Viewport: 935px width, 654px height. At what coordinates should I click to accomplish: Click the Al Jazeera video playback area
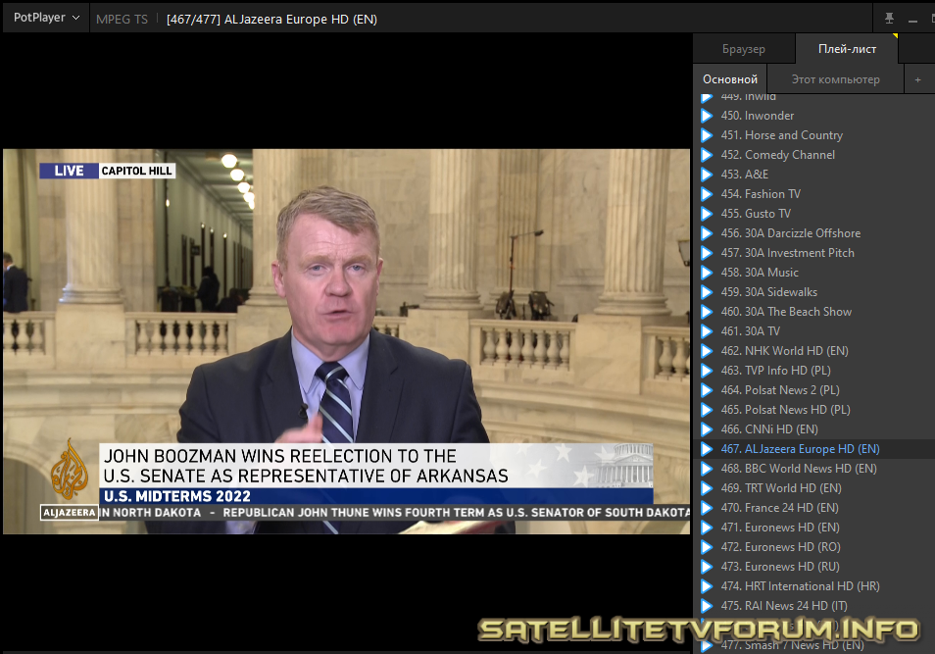click(346, 341)
